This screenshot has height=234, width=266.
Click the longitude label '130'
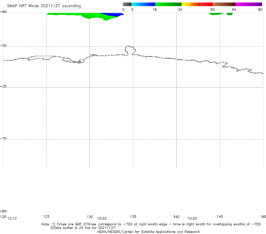click(90, 216)
